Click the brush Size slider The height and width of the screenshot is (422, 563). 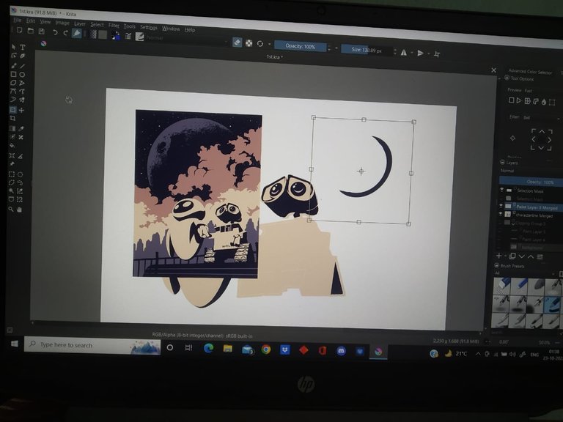click(x=367, y=50)
